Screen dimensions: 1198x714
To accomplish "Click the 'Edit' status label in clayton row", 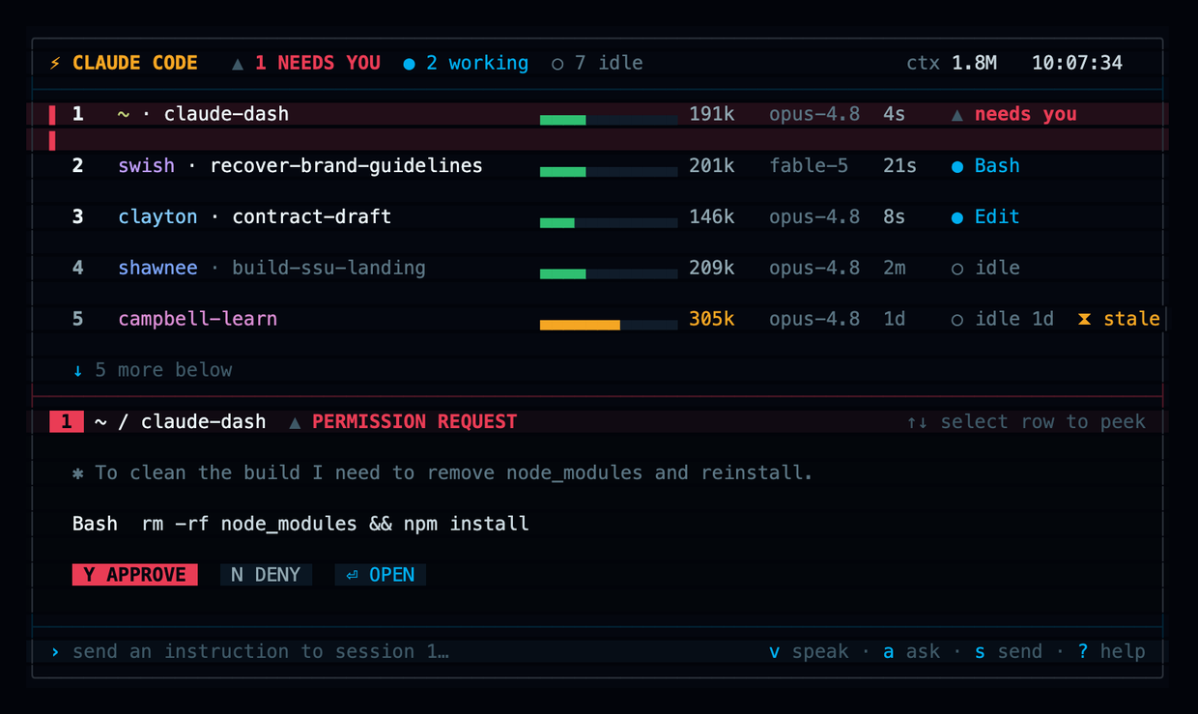I will (x=997, y=216).
